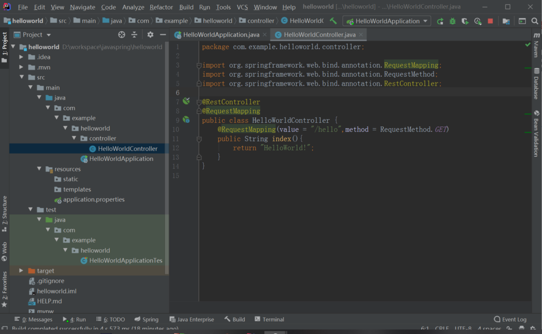This screenshot has height=334, width=542.
Task: Toggle the Project tool window side button
Action: 4,48
